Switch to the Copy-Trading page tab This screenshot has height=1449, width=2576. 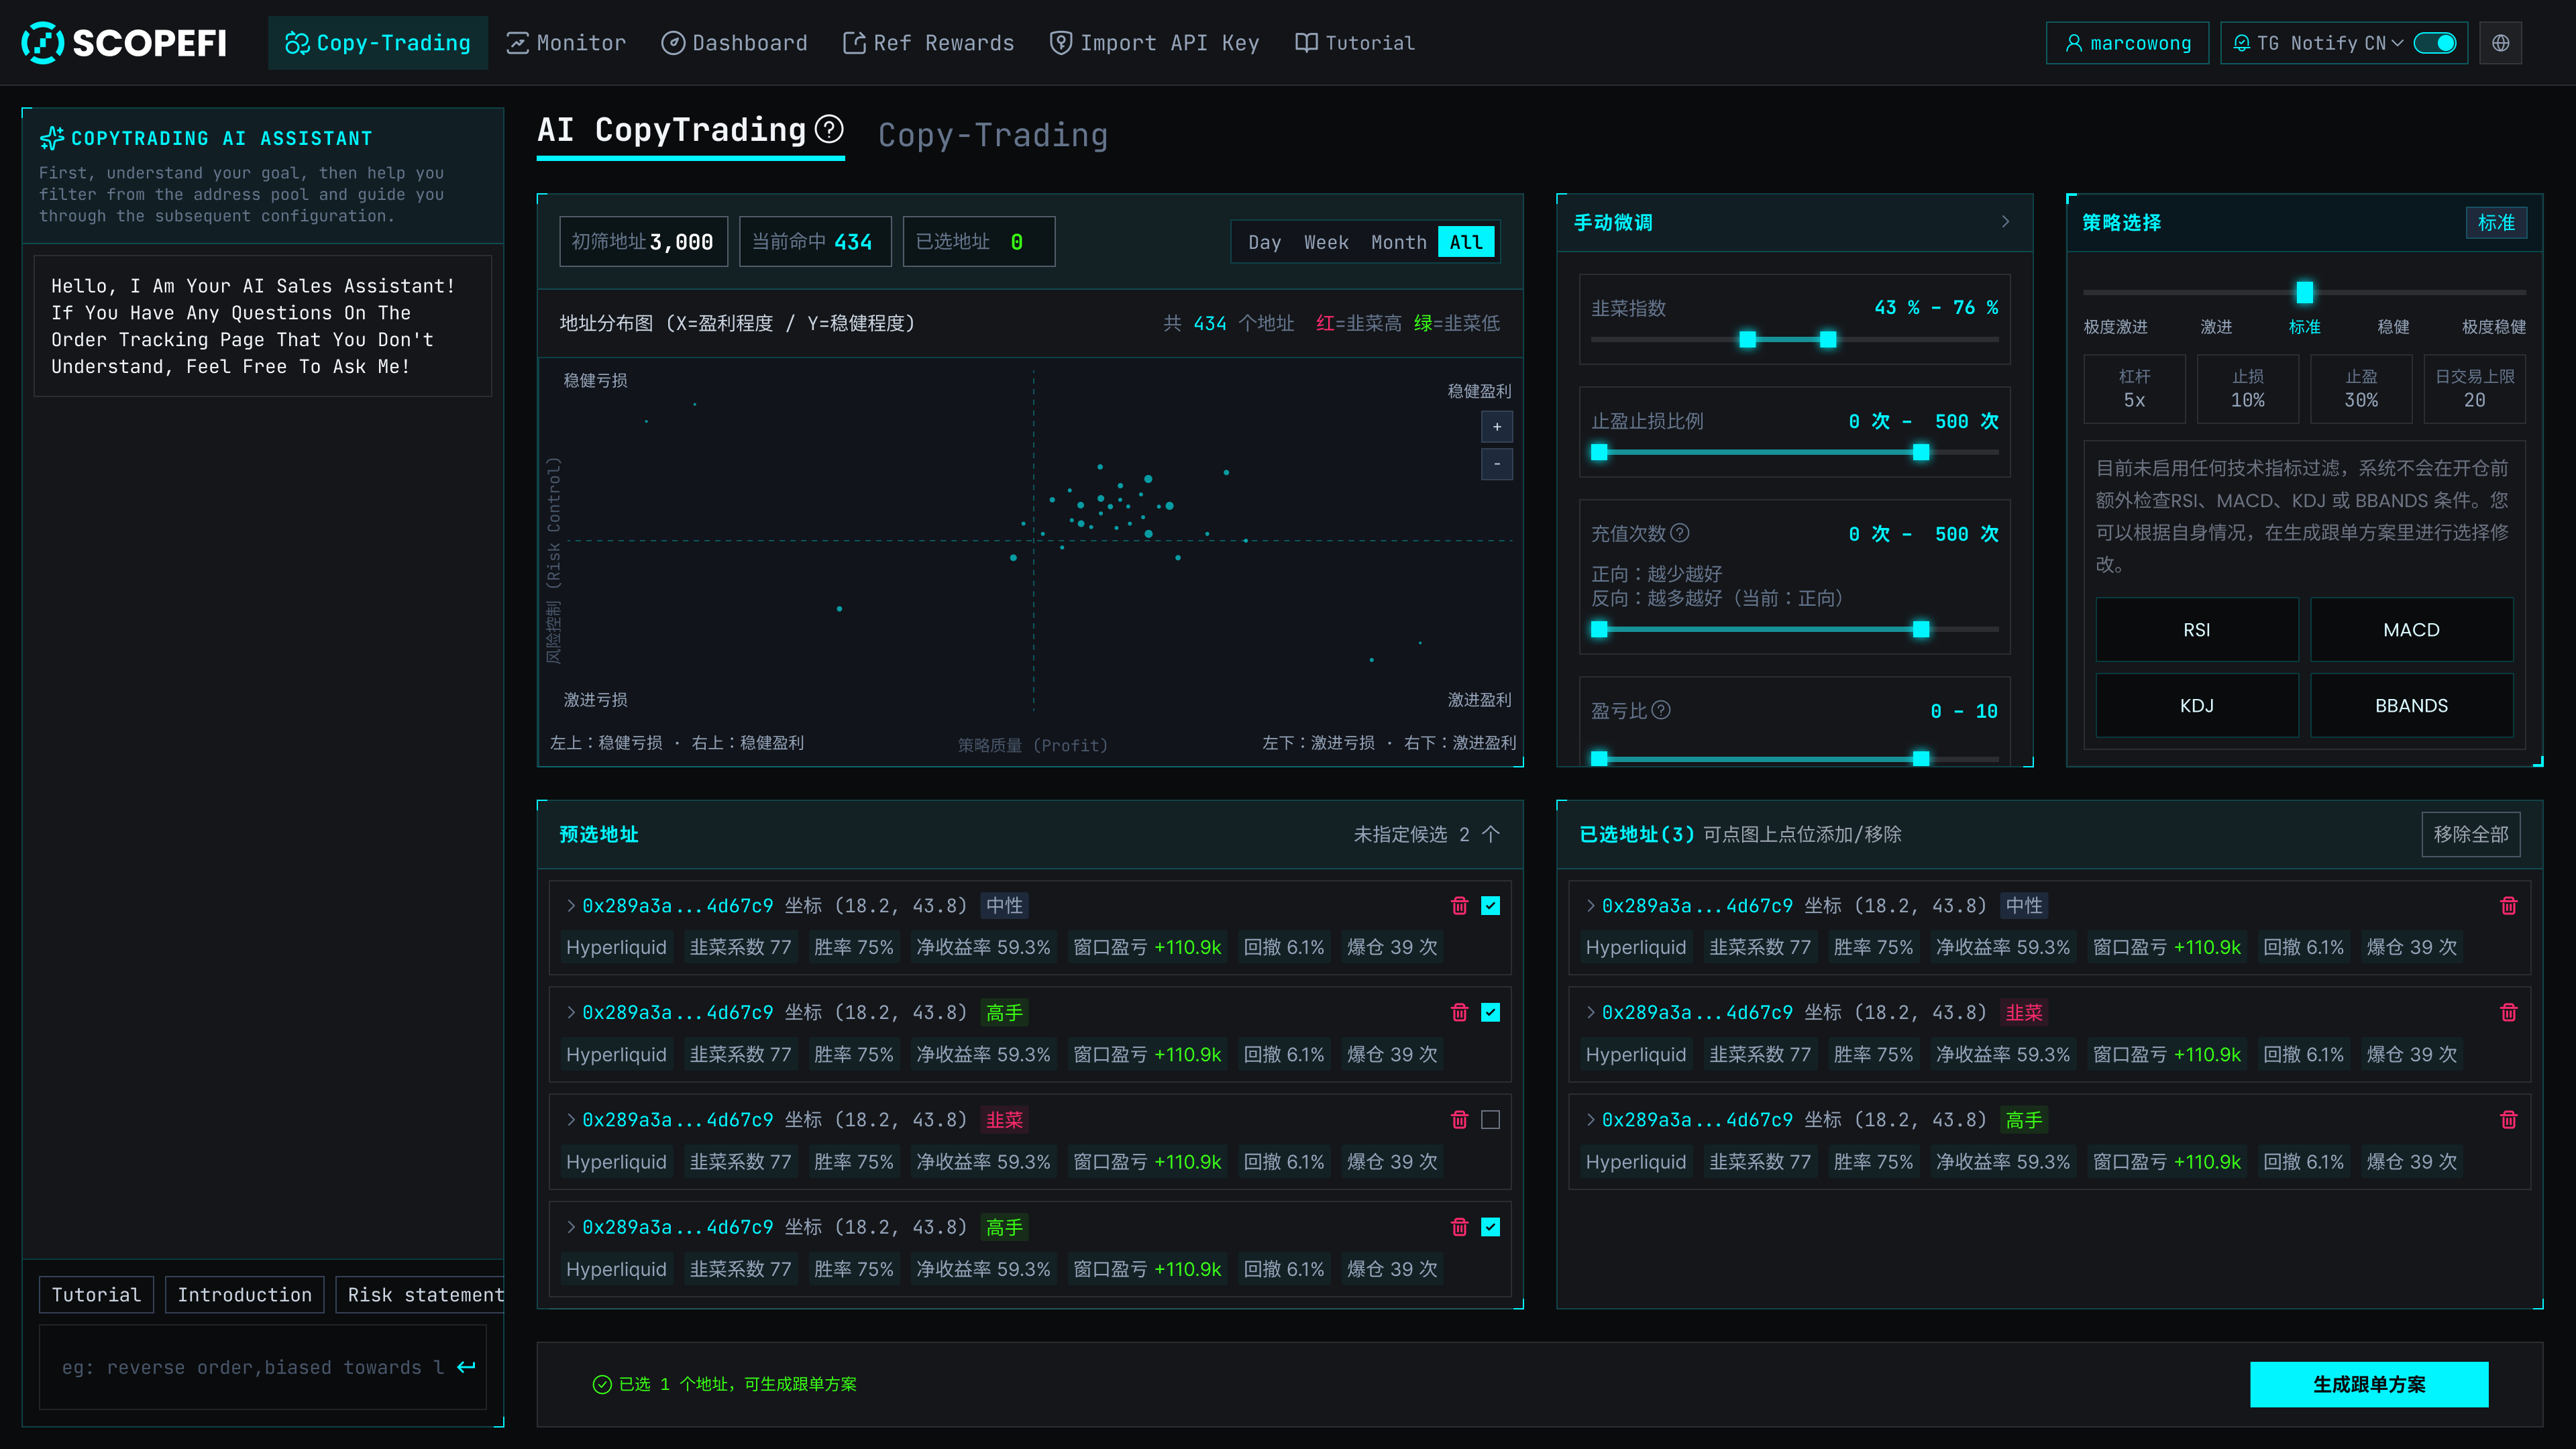click(992, 135)
